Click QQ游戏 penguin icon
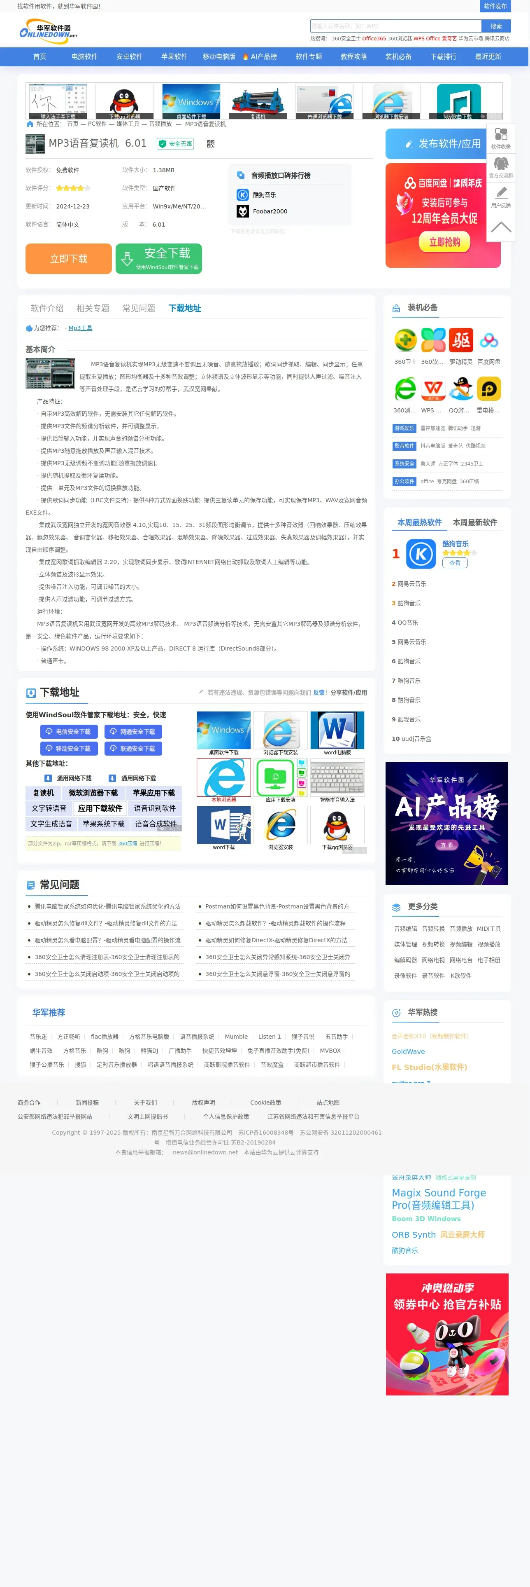Viewport: 530px width, 1587px height. [x=461, y=389]
